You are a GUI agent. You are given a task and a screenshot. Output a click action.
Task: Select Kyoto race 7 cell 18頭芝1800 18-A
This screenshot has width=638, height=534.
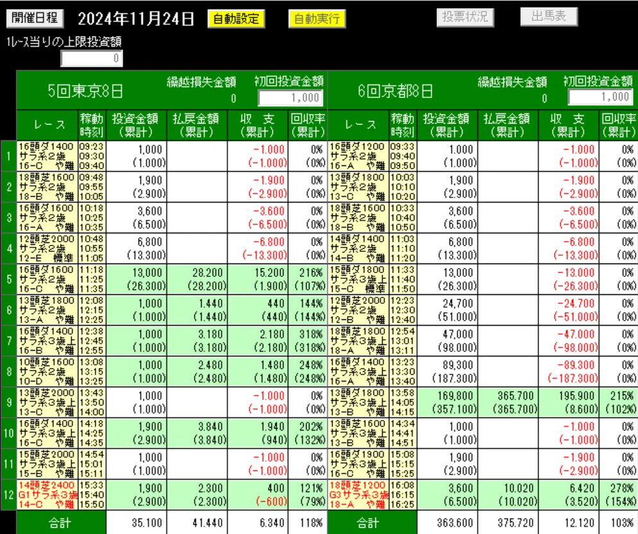[358, 341]
